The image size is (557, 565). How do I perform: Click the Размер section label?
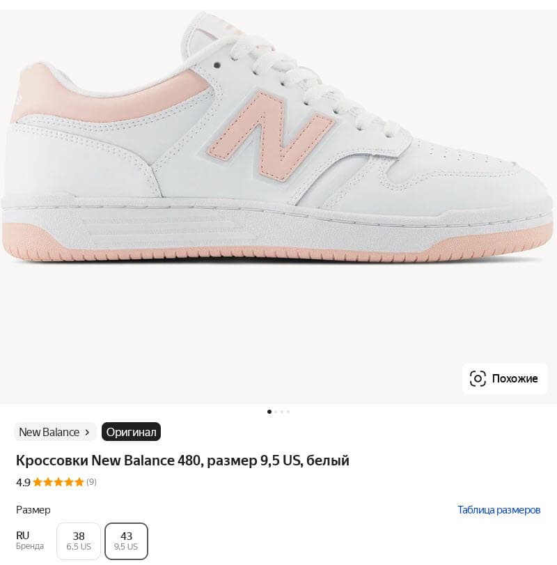click(x=33, y=510)
